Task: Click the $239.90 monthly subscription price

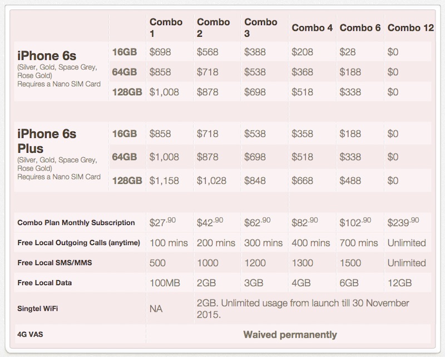Action: click(406, 222)
